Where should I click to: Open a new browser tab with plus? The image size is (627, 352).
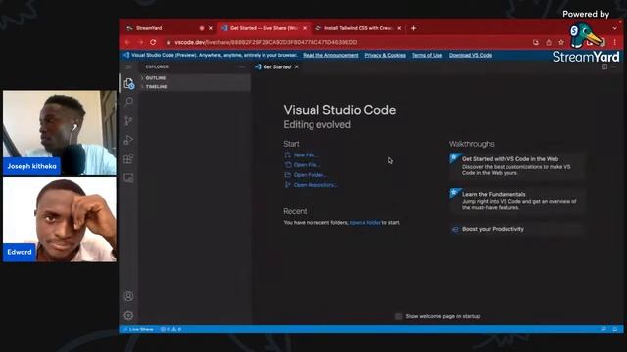tap(413, 28)
